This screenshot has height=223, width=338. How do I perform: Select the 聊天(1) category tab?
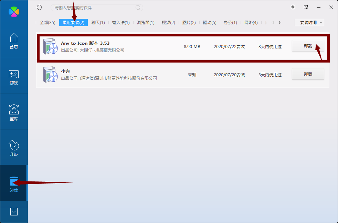98,22
